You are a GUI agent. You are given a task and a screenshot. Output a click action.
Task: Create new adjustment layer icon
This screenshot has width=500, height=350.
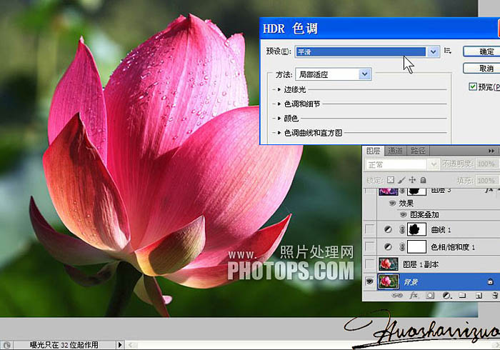pos(446,294)
